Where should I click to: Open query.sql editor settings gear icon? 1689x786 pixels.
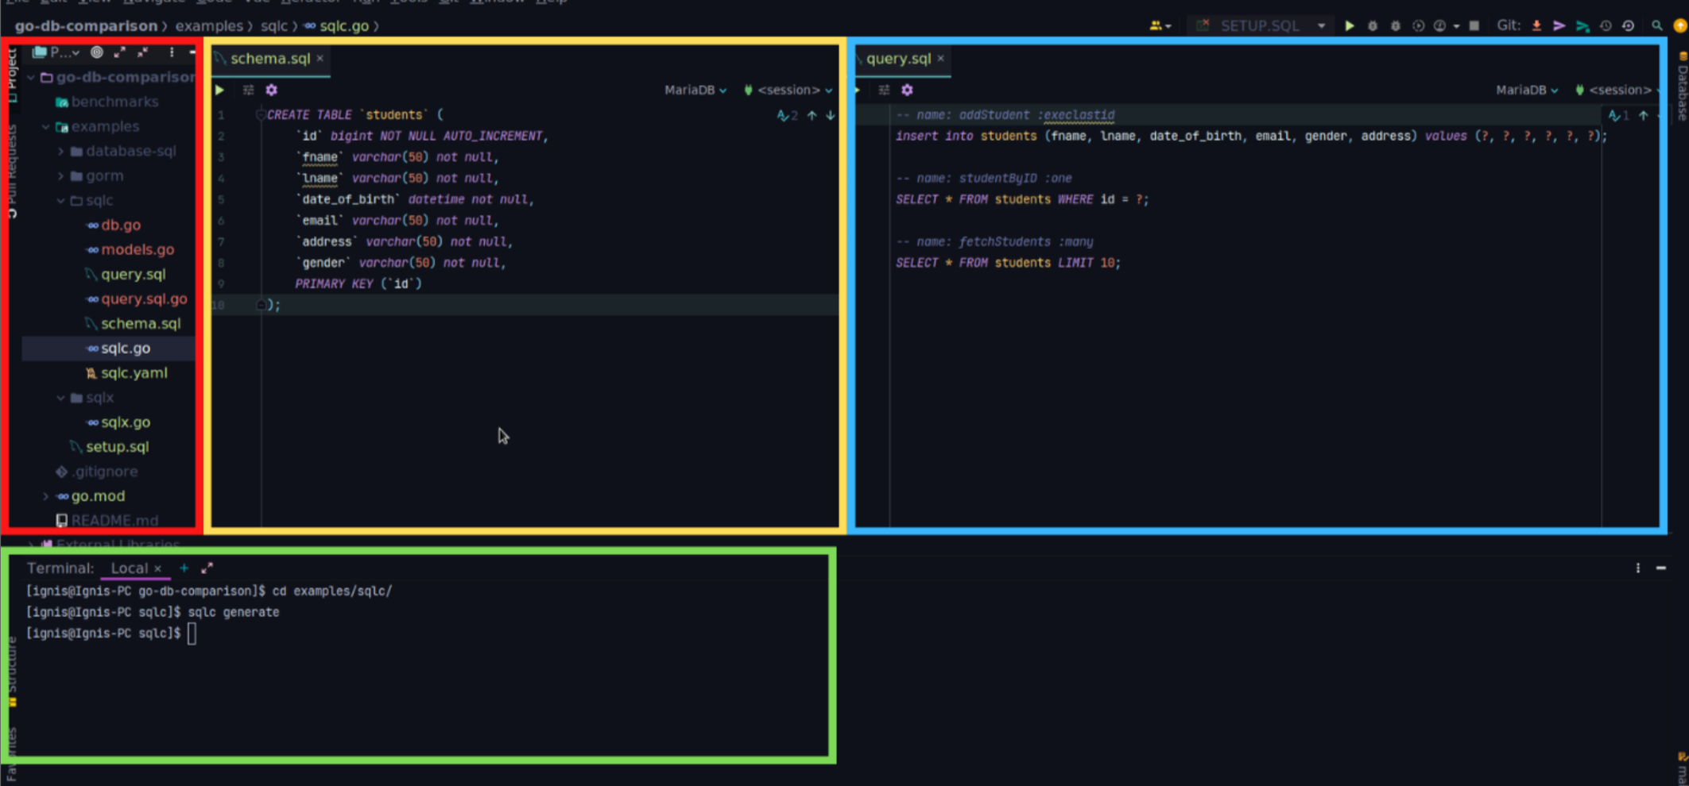908,90
